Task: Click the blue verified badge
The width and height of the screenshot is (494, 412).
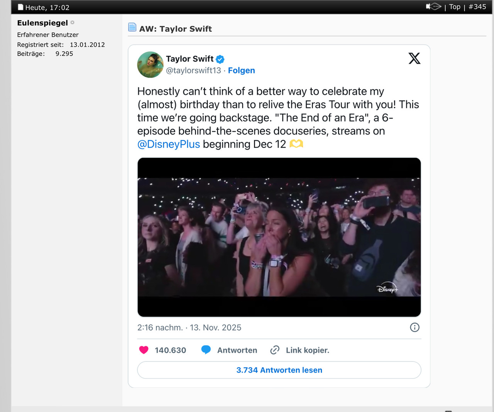Action: point(220,59)
